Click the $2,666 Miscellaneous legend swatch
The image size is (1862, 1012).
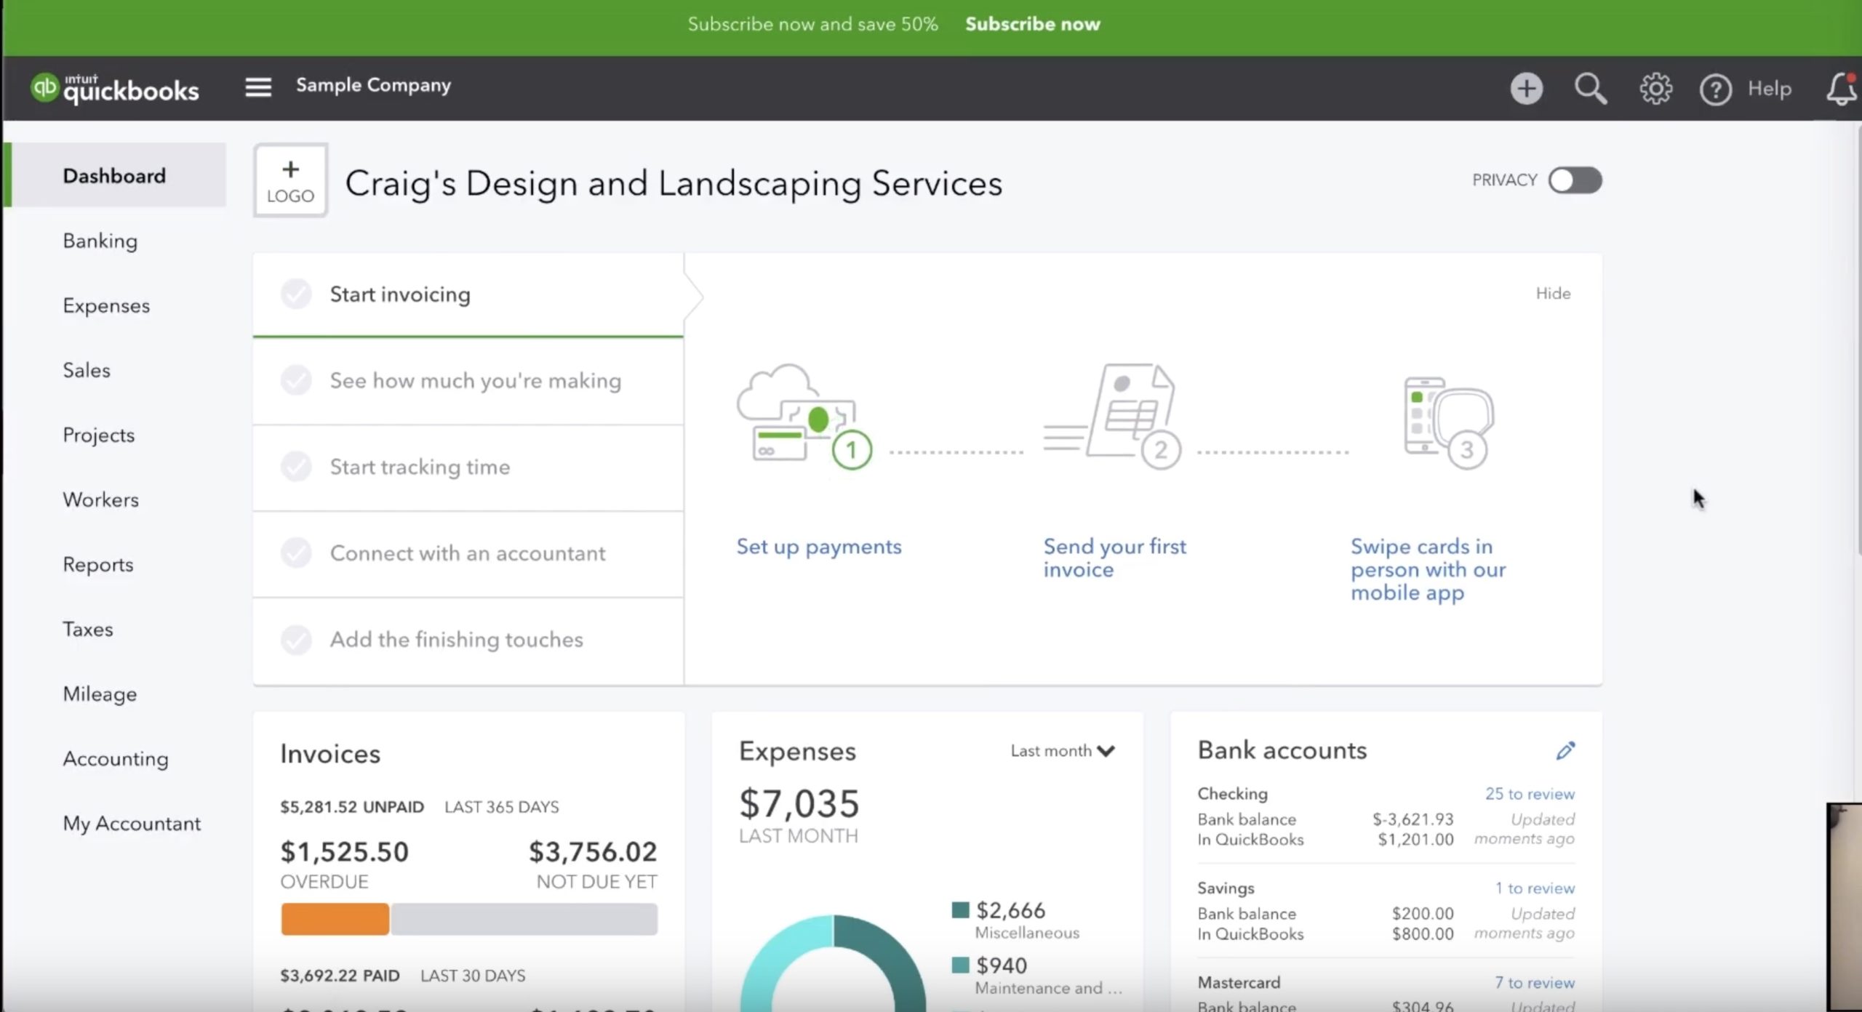(x=960, y=910)
